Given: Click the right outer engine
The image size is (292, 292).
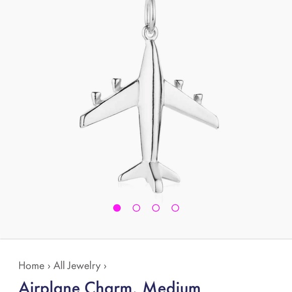Looking at the screenshot, I should pos(198,98).
